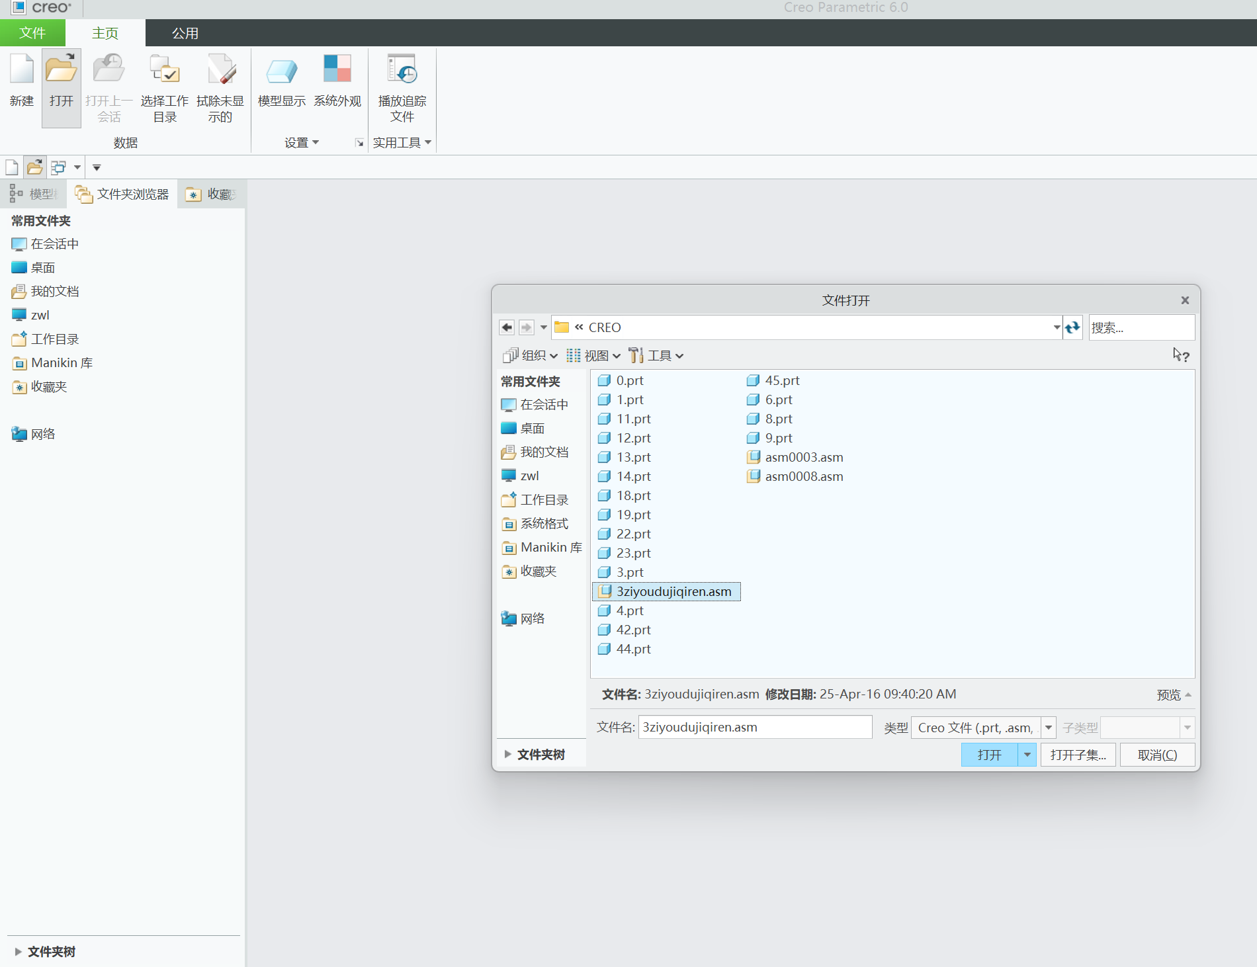Click the back arrow in file dialog
This screenshot has height=967, width=1257.
click(x=507, y=327)
